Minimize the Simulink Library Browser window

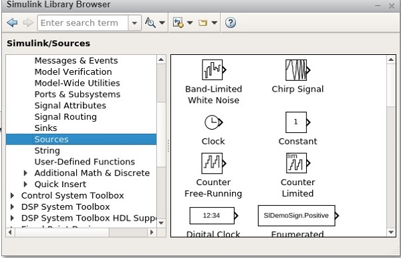[x=378, y=5]
